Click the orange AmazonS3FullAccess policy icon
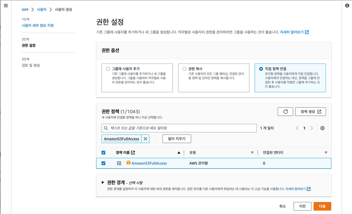The width and height of the screenshot is (352, 214). click(128, 163)
